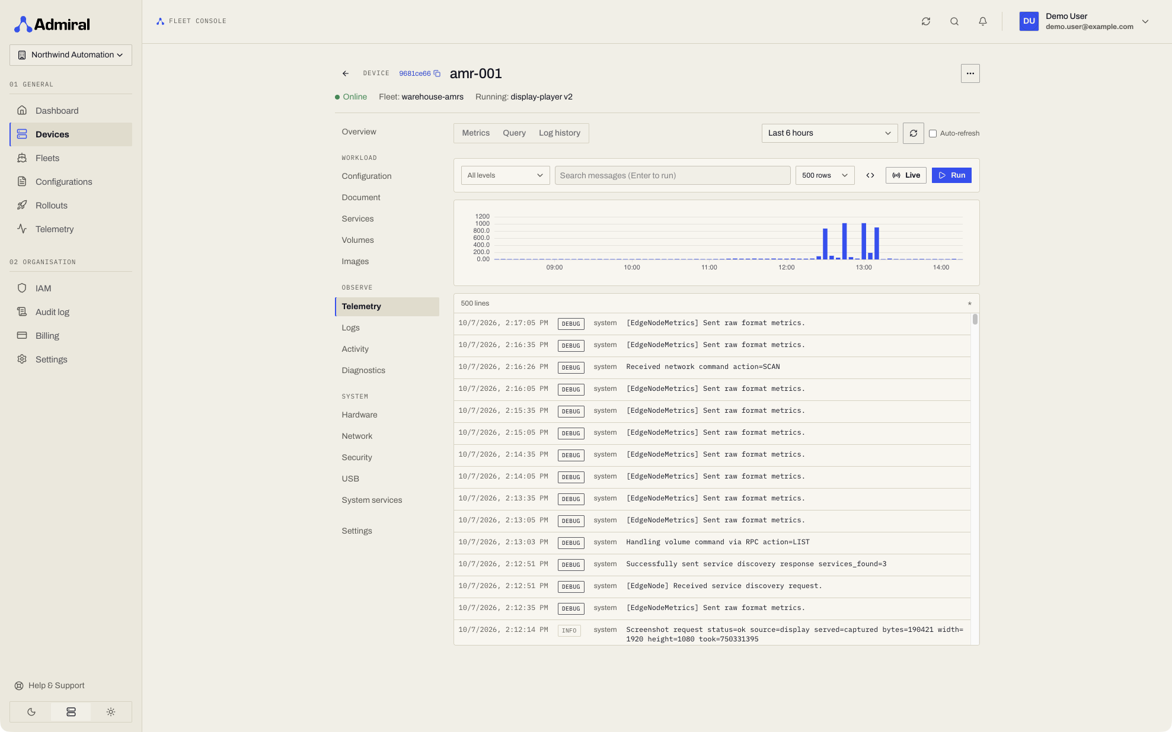
Task: Open Help & Support
Action: (x=50, y=686)
